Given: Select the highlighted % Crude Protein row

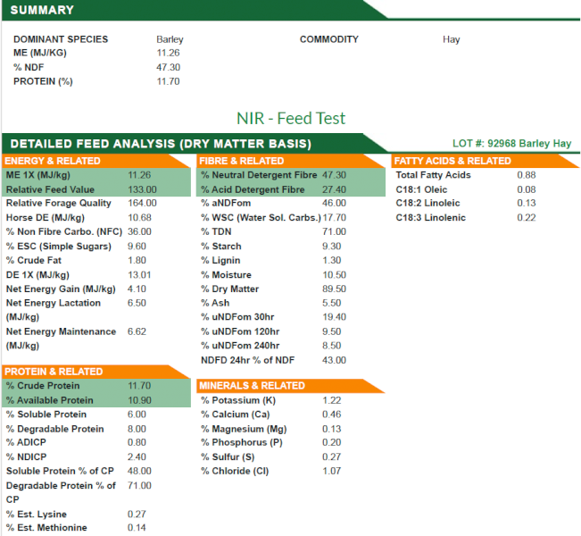Looking at the screenshot, I should 96,386.
